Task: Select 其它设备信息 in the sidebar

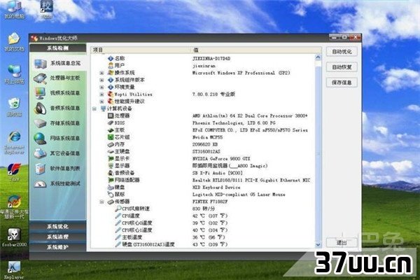Action: coord(57,153)
